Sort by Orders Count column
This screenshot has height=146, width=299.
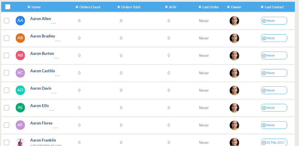[x=88, y=7]
